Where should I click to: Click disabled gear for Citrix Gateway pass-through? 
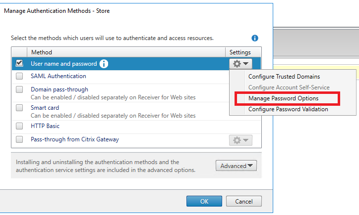click(240, 140)
